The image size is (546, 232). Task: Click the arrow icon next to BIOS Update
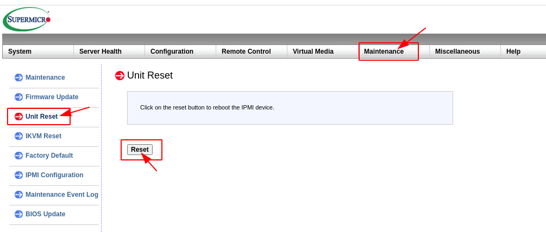(18, 214)
